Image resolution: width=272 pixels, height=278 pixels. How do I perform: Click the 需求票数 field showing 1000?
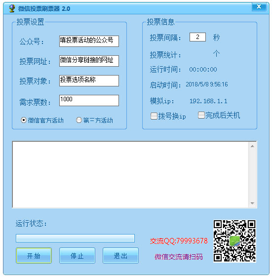tap(89, 100)
